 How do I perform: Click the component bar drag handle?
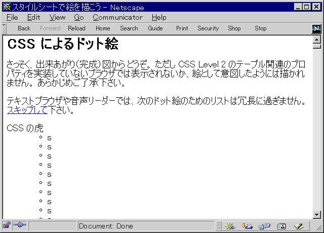[x=219, y=226]
